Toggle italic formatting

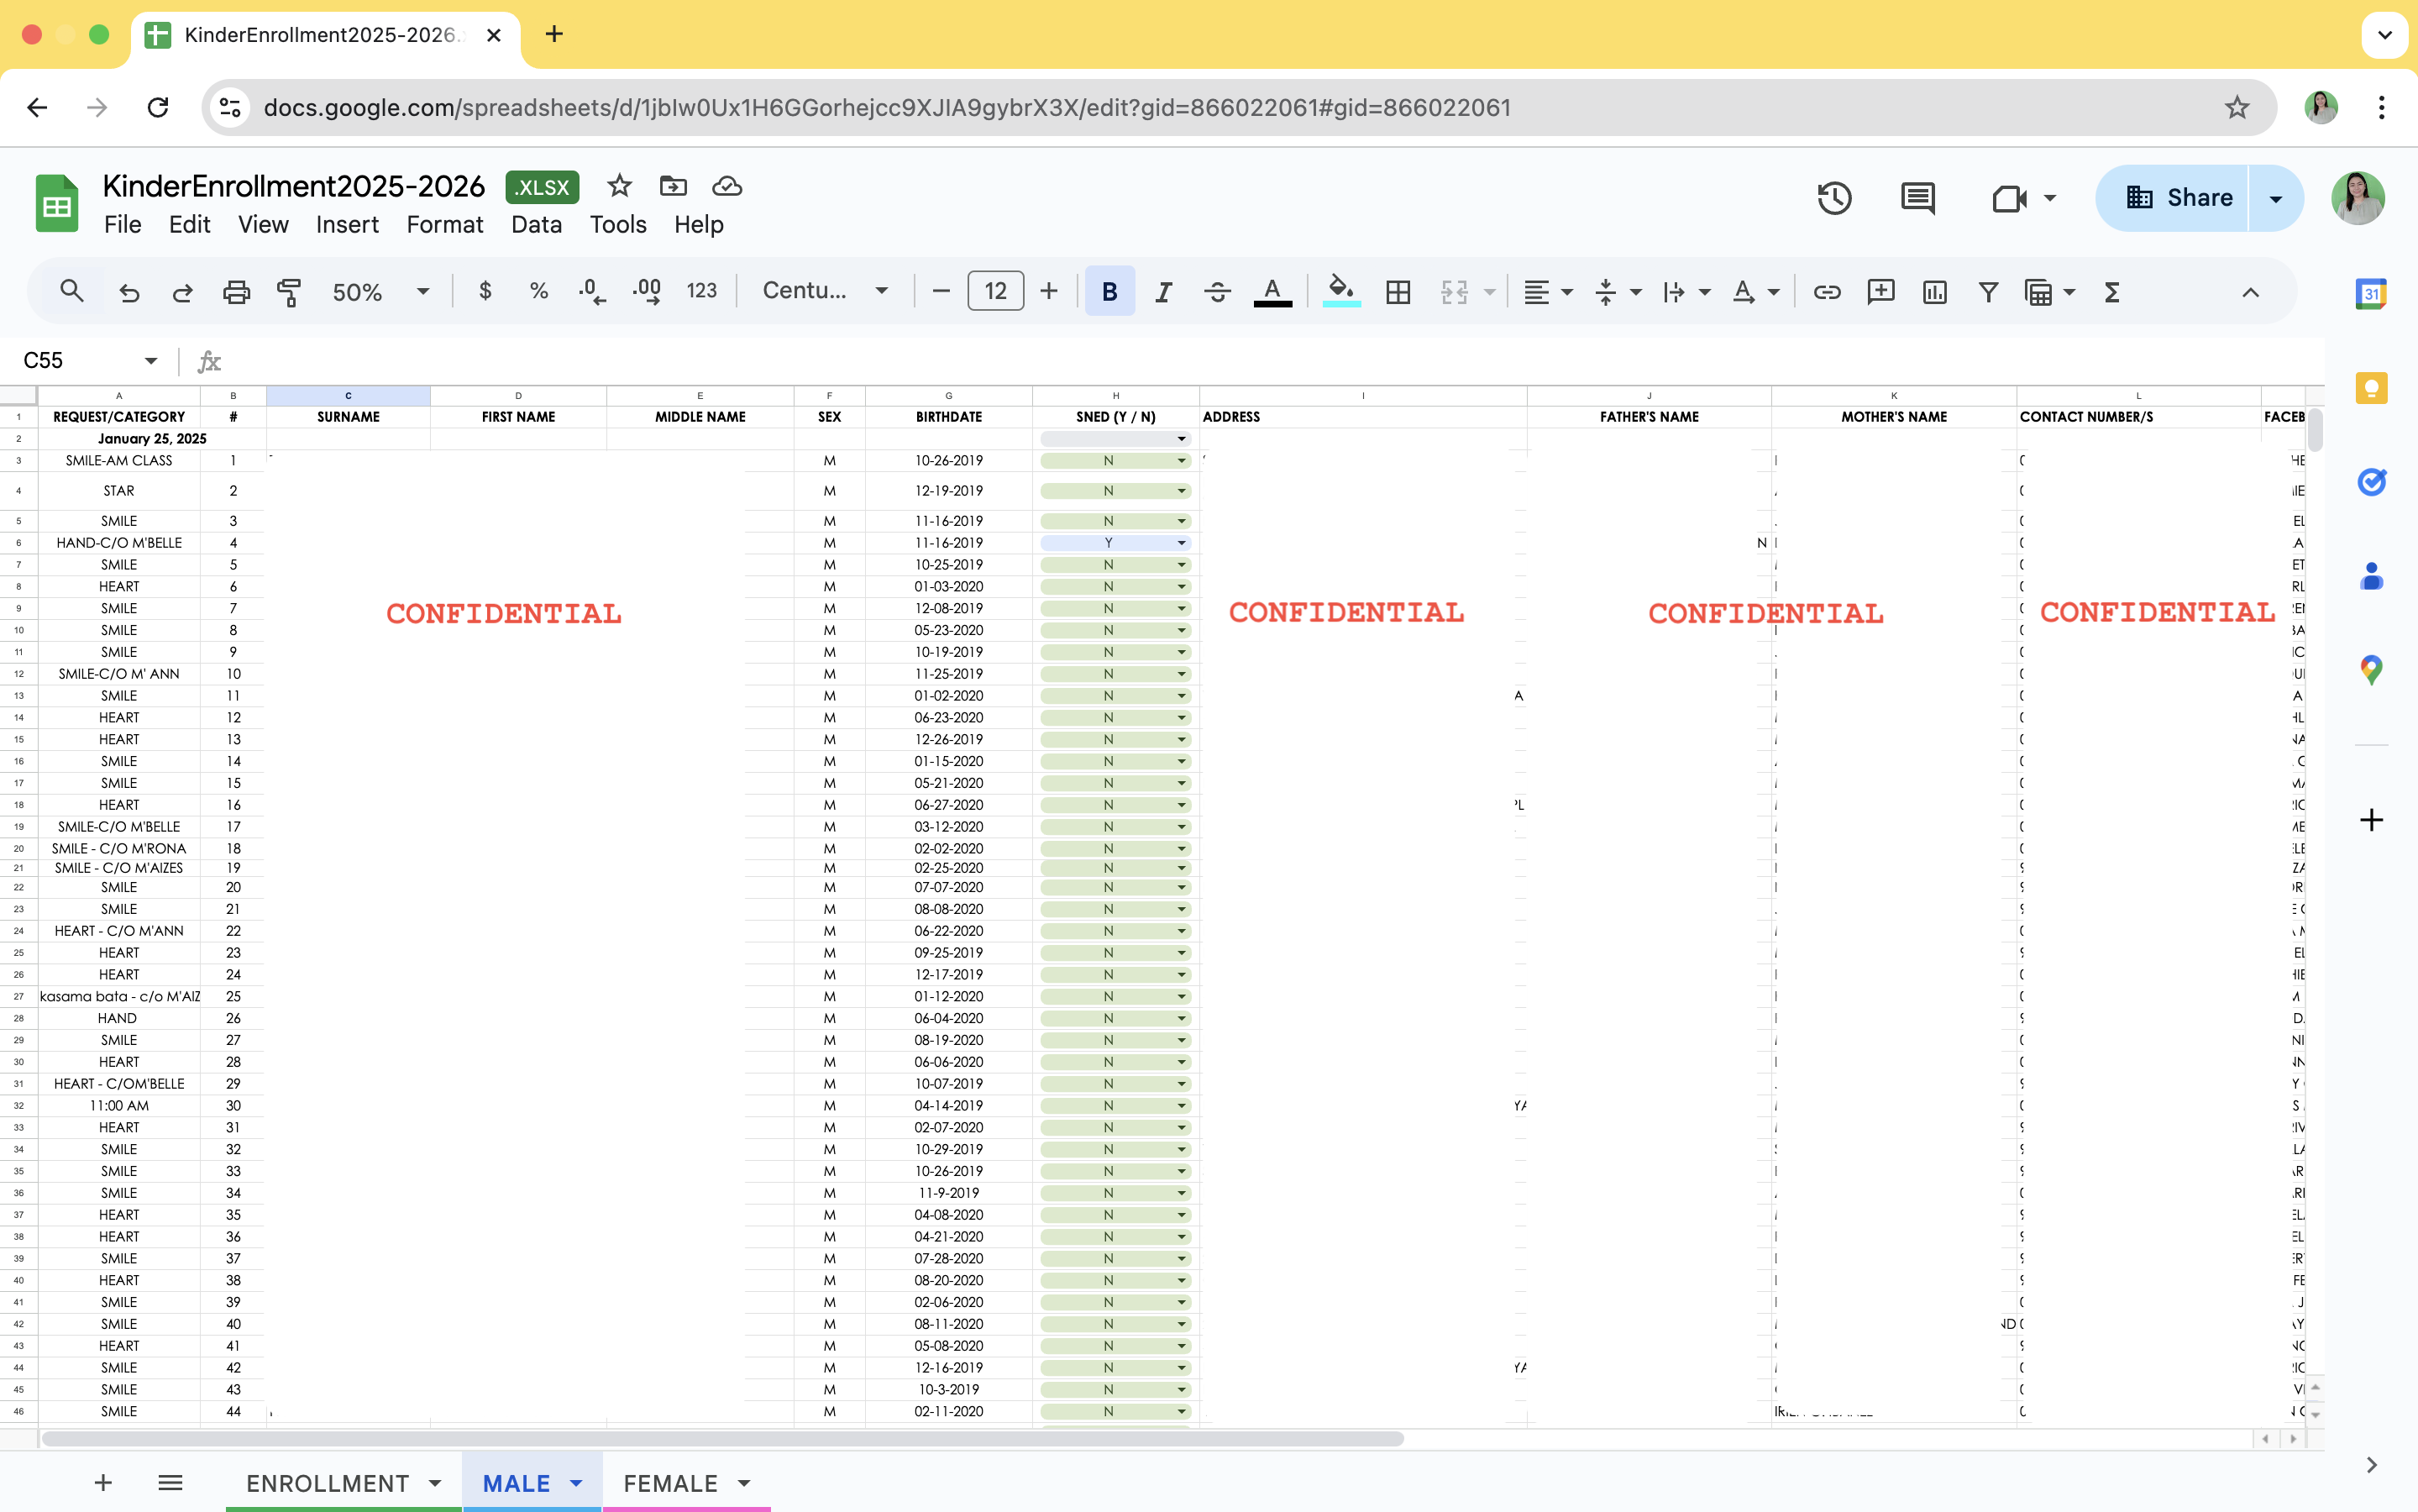click(1162, 292)
